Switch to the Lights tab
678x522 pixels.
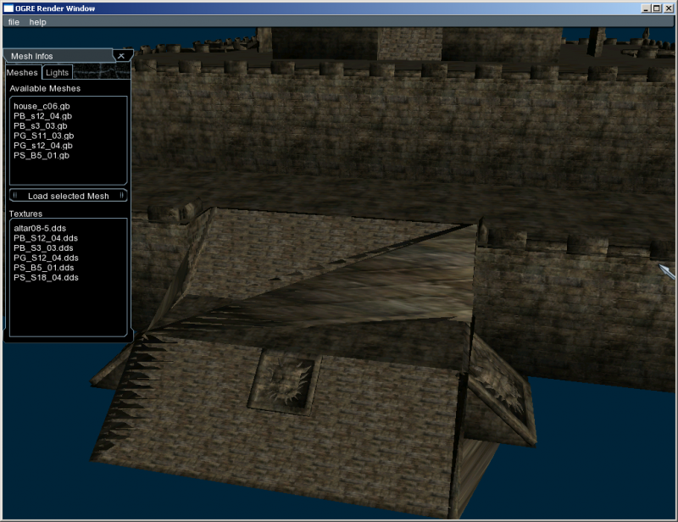[57, 73]
